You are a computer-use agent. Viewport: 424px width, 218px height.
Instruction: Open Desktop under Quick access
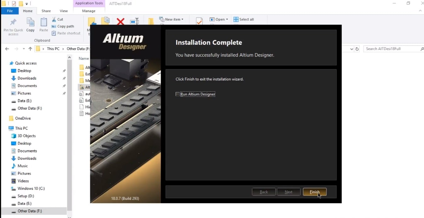[24, 71]
